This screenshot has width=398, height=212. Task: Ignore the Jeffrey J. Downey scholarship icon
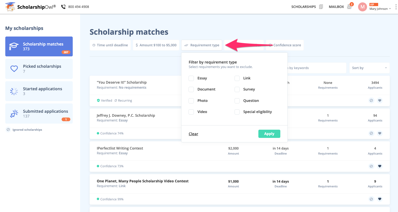[371, 133]
